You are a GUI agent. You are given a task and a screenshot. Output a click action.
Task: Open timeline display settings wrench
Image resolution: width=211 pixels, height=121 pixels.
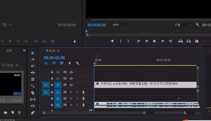[x=77, y=63]
